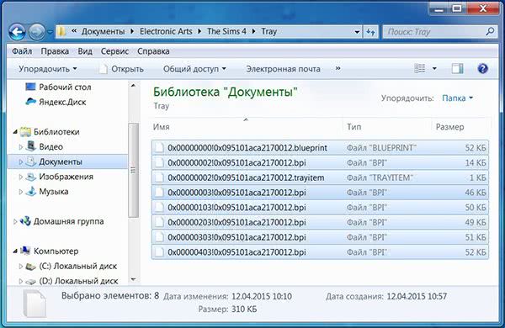Image resolution: width=505 pixels, height=328 pixels.
Task: Select Домашняя группа in sidebar
Action: (x=69, y=221)
